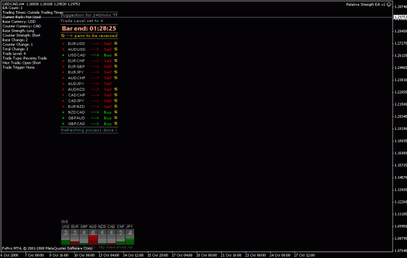Screen dimensions: 407x258
Task: Click 'Base Change: 2' line
Action: click(15, 40)
